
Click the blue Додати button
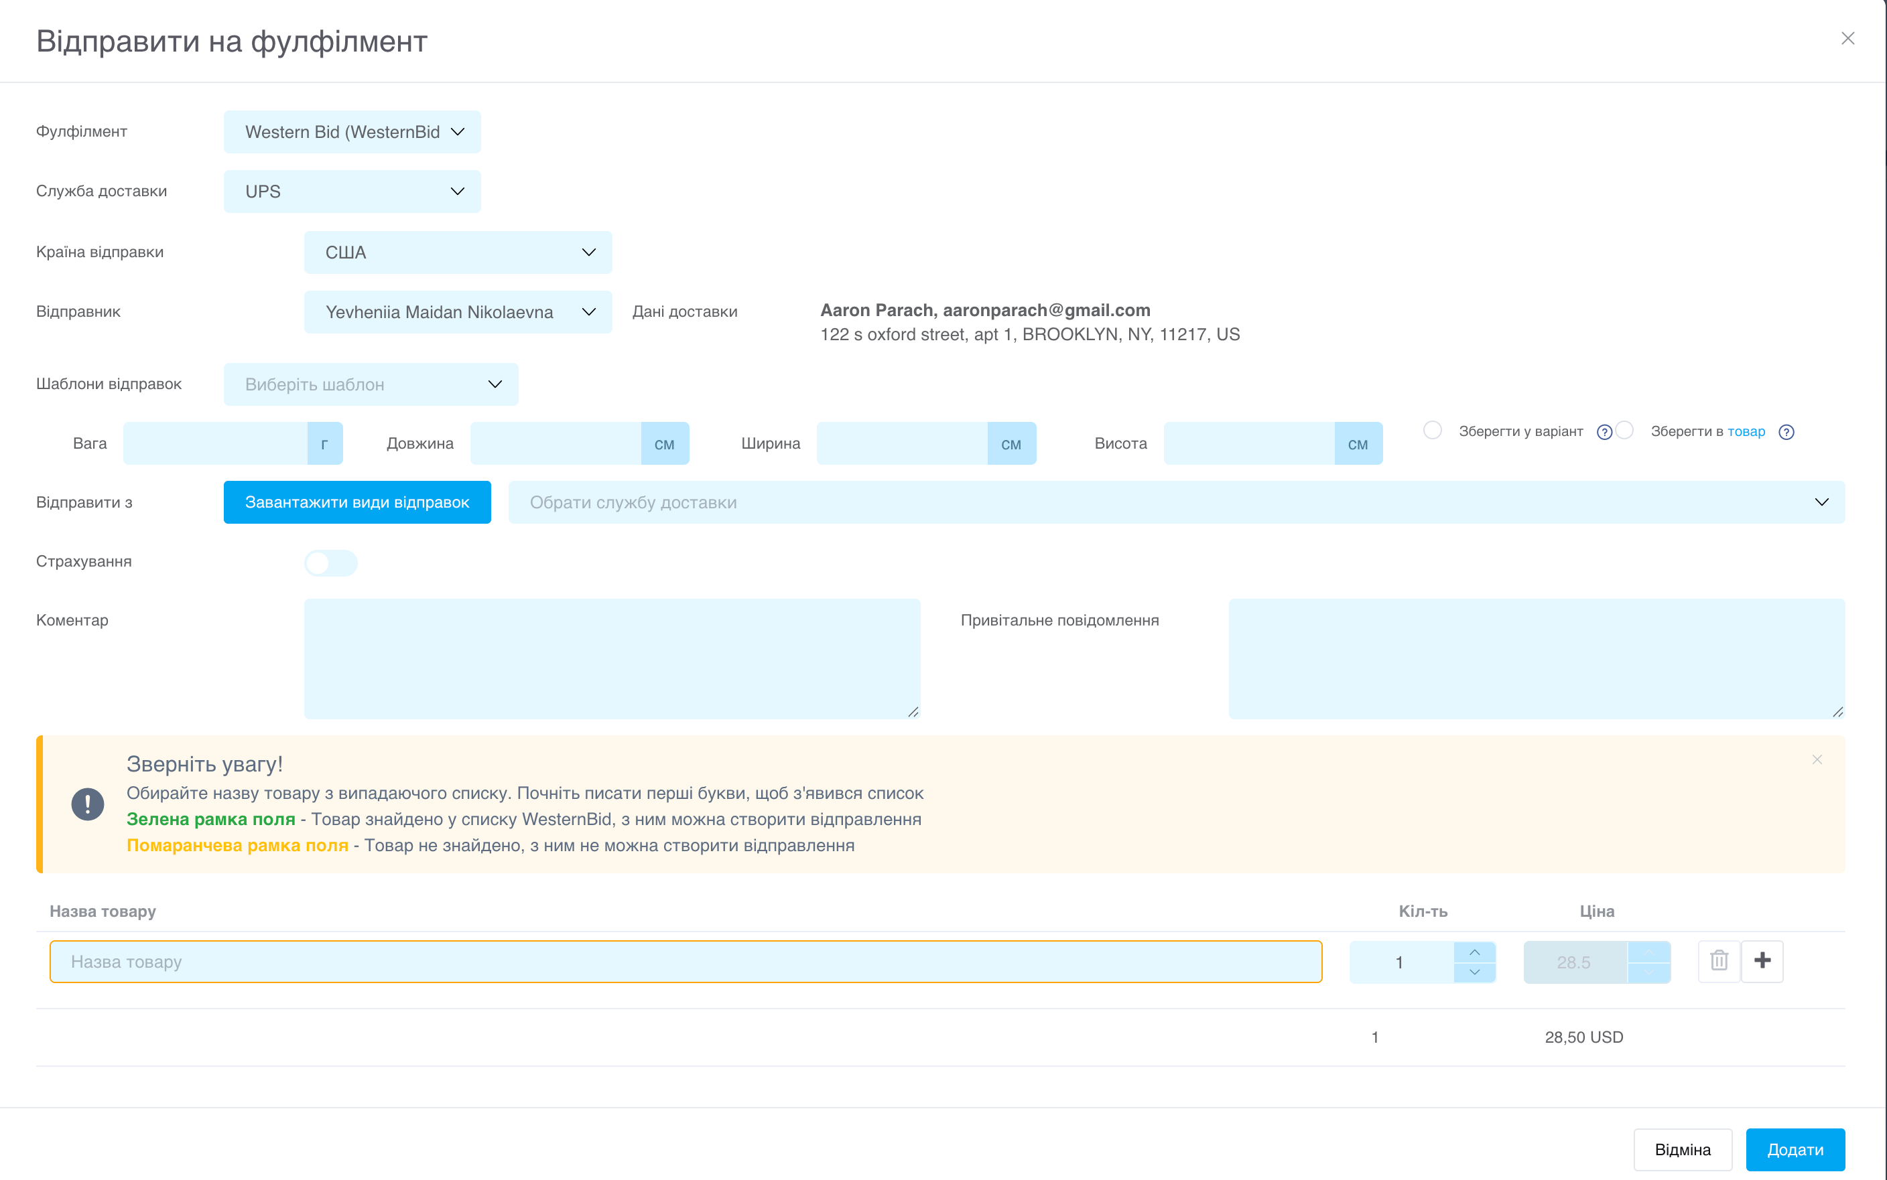point(1795,1150)
